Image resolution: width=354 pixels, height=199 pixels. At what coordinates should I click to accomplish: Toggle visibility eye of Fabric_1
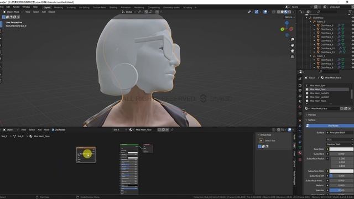[x=353, y=56]
